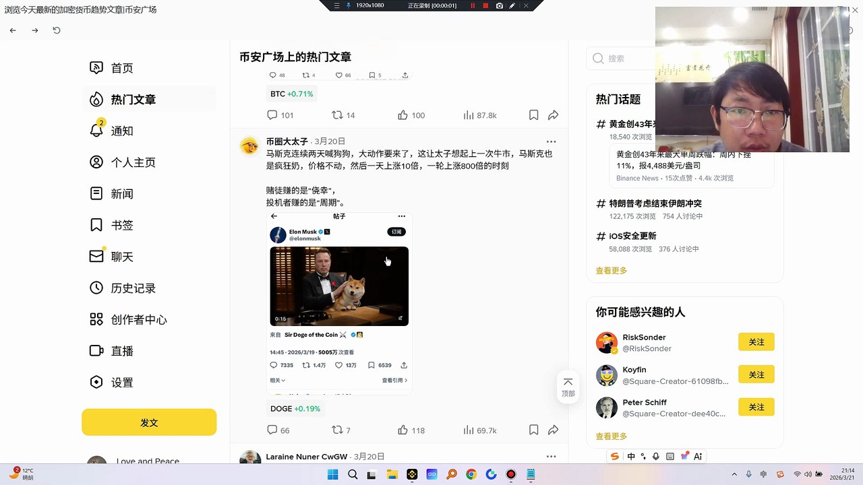
Task: Follow RiskSonder
Action: (x=756, y=342)
